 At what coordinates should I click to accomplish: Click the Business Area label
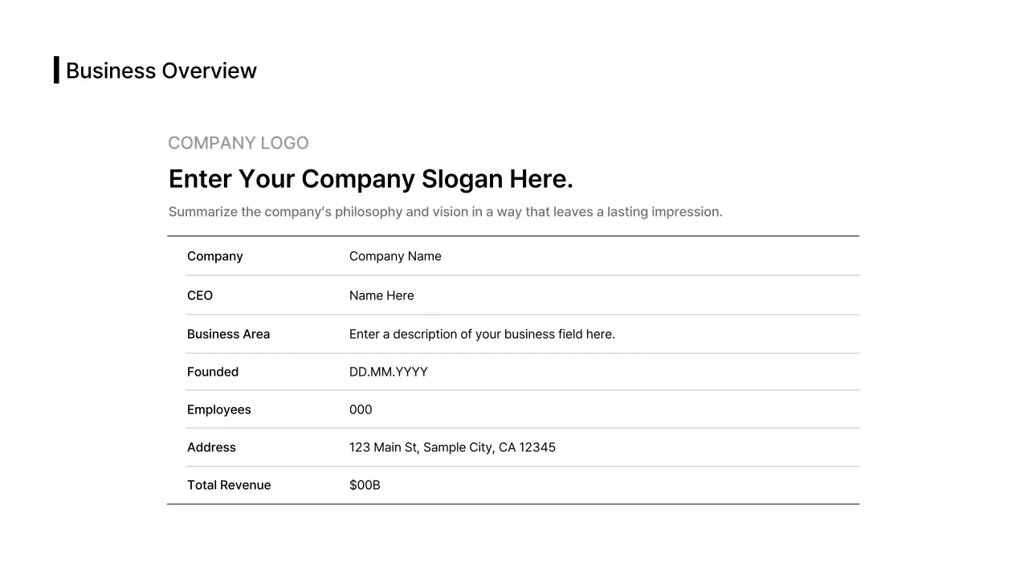[x=228, y=334]
